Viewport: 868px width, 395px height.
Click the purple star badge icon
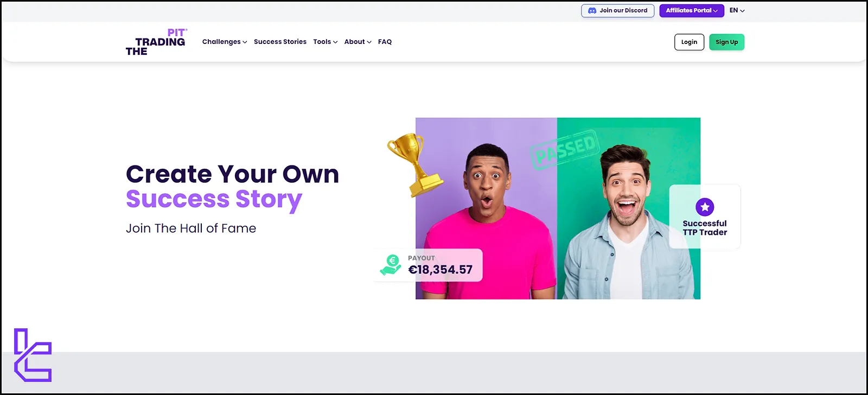(x=705, y=207)
